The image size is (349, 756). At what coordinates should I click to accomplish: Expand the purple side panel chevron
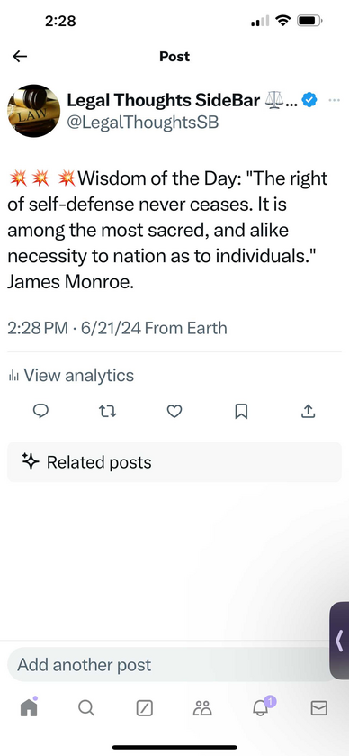tap(339, 641)
